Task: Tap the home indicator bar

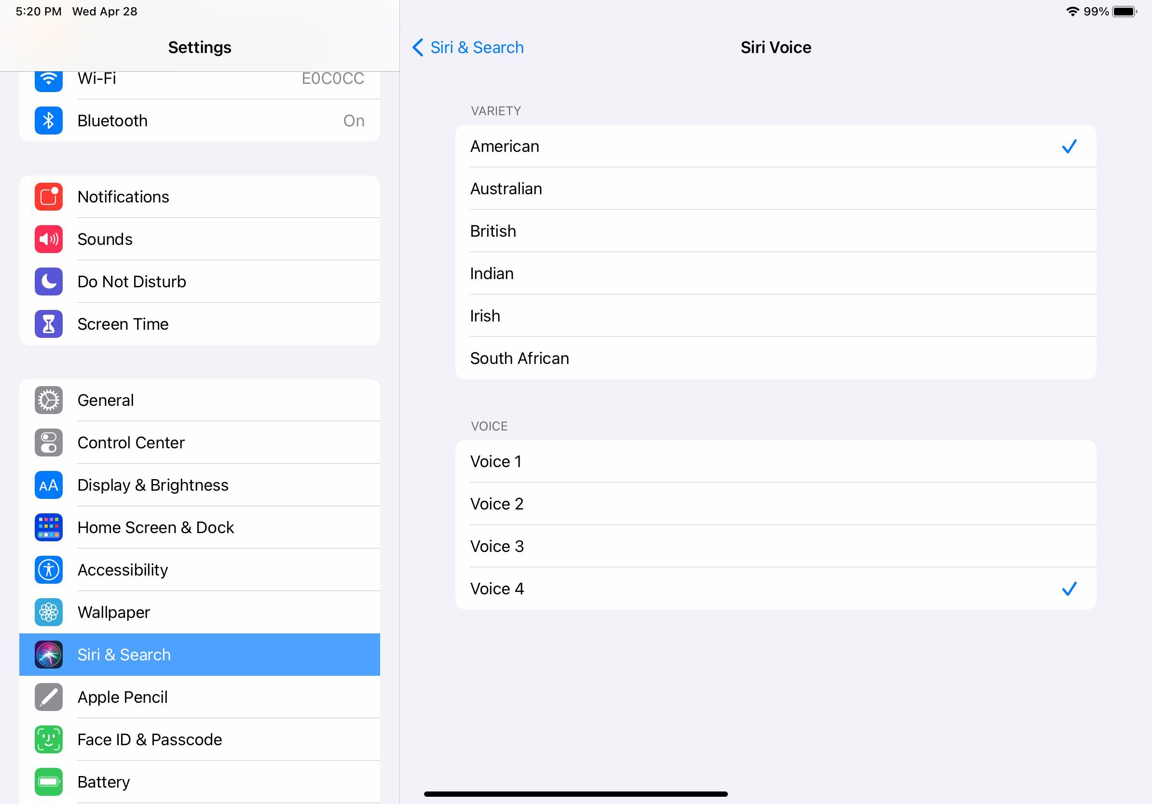Action: (x=576, y=794)
